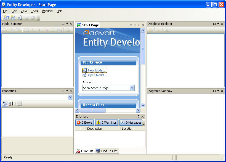The height and width of the screenshot is (162, 226).
Task: Close the Error List panel
Action: pos(143,116)
